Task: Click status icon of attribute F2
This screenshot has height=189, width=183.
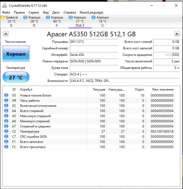Action: pyautogui.click(x=6, y=147)
